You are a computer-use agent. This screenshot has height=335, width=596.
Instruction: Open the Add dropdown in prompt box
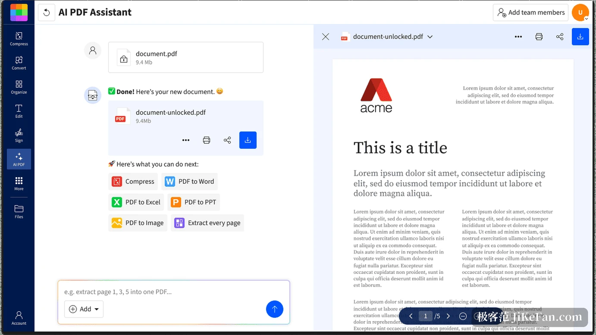[x=84, y=309]
